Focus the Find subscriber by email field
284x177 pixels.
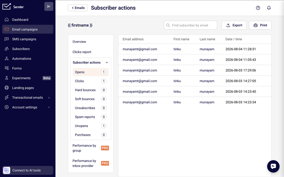[190, 25]
